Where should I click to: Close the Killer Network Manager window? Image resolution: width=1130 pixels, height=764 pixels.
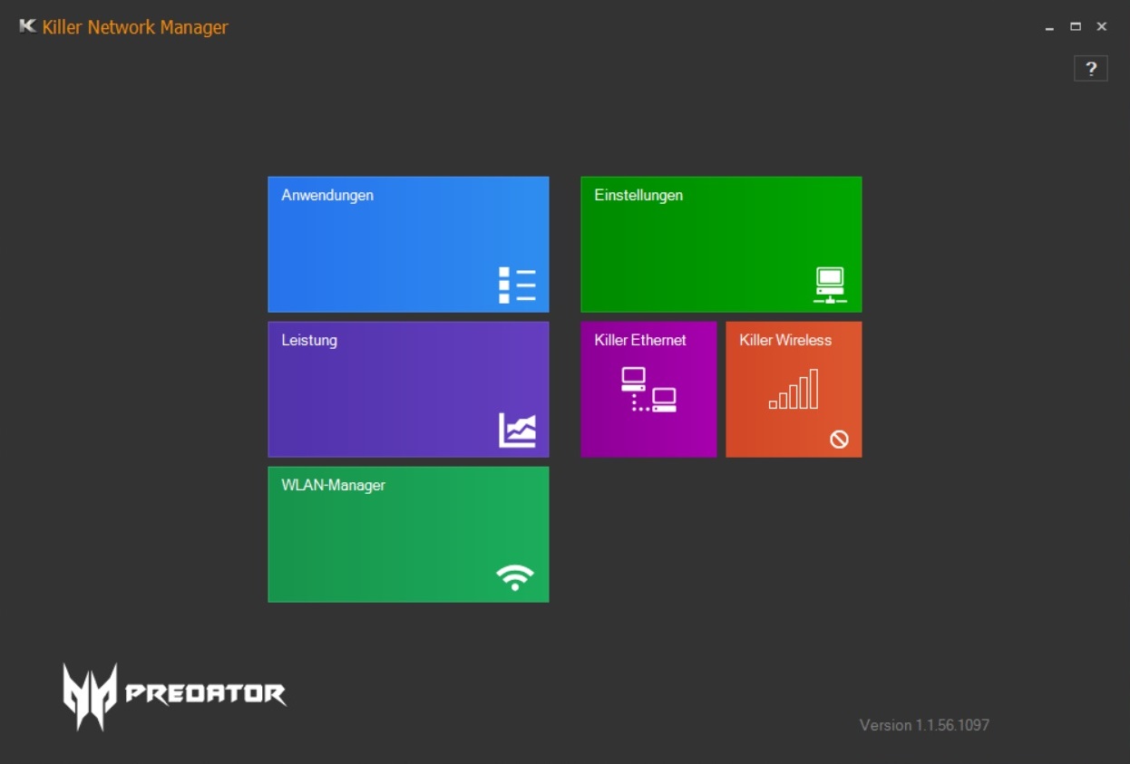point(1102,27)
